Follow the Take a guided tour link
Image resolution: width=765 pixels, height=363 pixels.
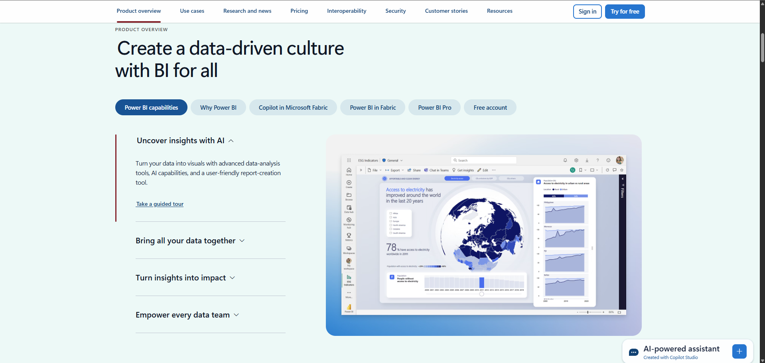point(160,204)
